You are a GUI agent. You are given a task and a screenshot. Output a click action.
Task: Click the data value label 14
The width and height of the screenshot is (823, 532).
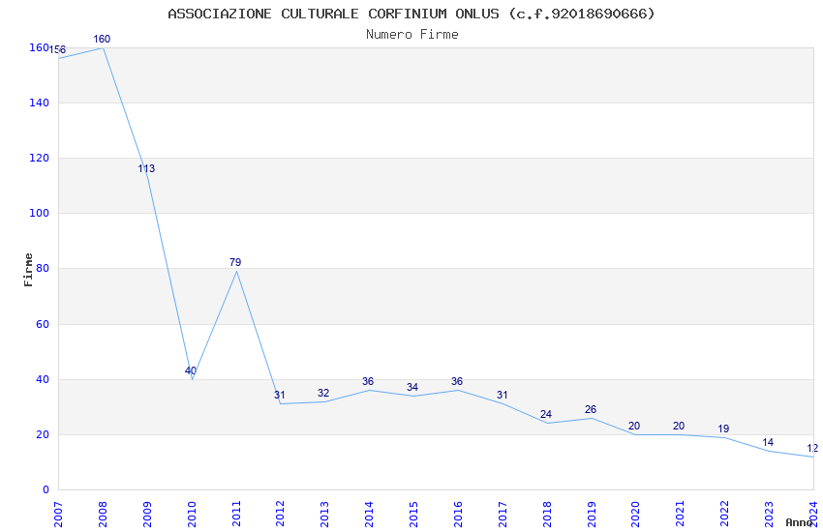pos(768,442)
